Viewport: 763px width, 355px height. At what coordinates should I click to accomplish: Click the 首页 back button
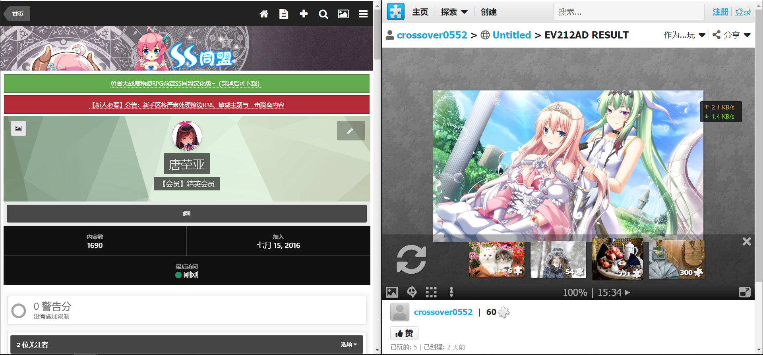click(x=17, y=14)
